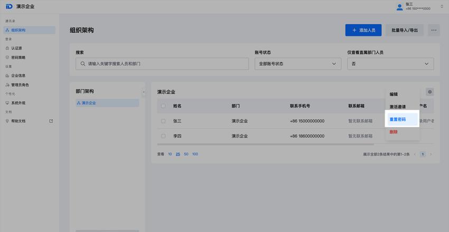Image resolution: width=449 pixels, height=232 pixels.
Task: Click the table's horizontal scrollbar
Action: point(266,144)
